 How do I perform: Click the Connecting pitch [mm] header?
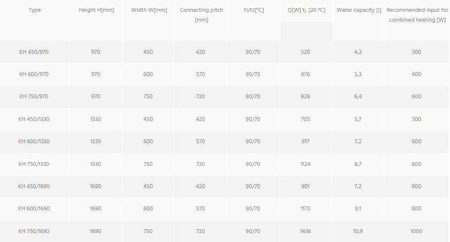pyautogui.click(x=201, y=15)
